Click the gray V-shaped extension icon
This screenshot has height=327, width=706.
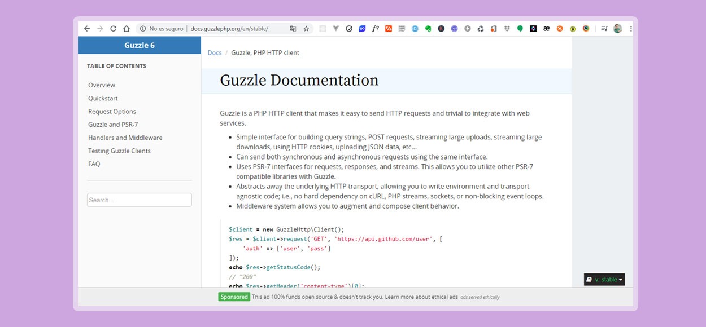[335, 29]
